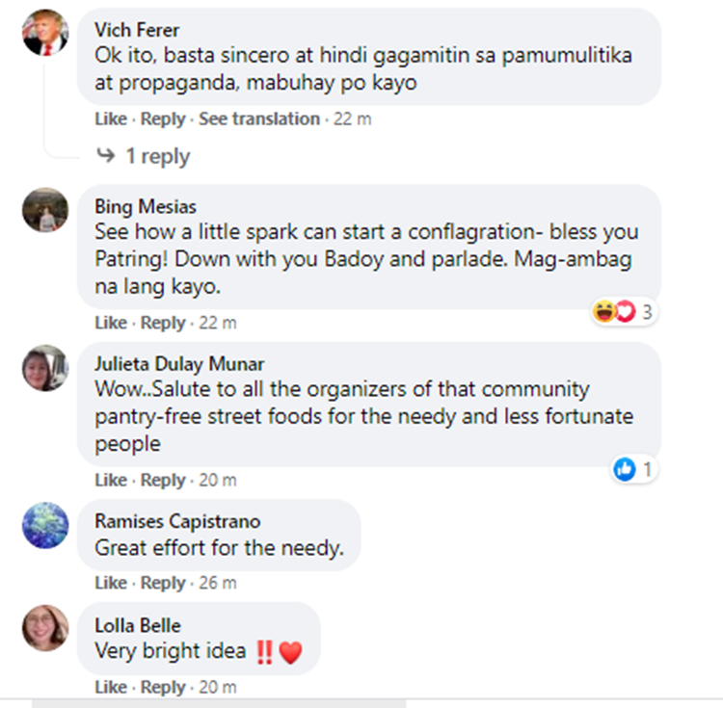Click the 22 m timestamp on Bing's comment
Viewport: 723px width, 708px height.
point(217,323)
